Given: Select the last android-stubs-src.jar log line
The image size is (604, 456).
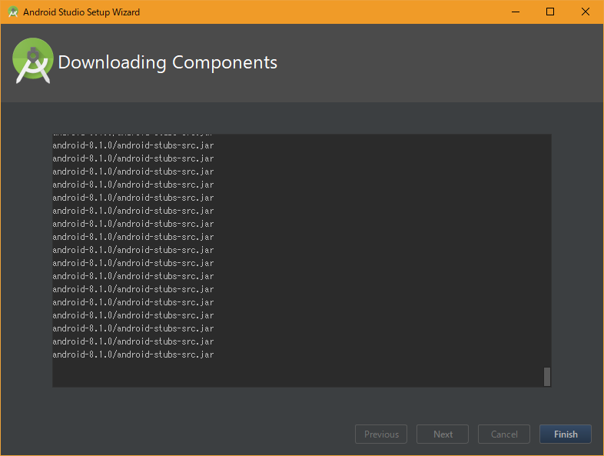Looking at the screenshot, I should (x=133, y=354).
